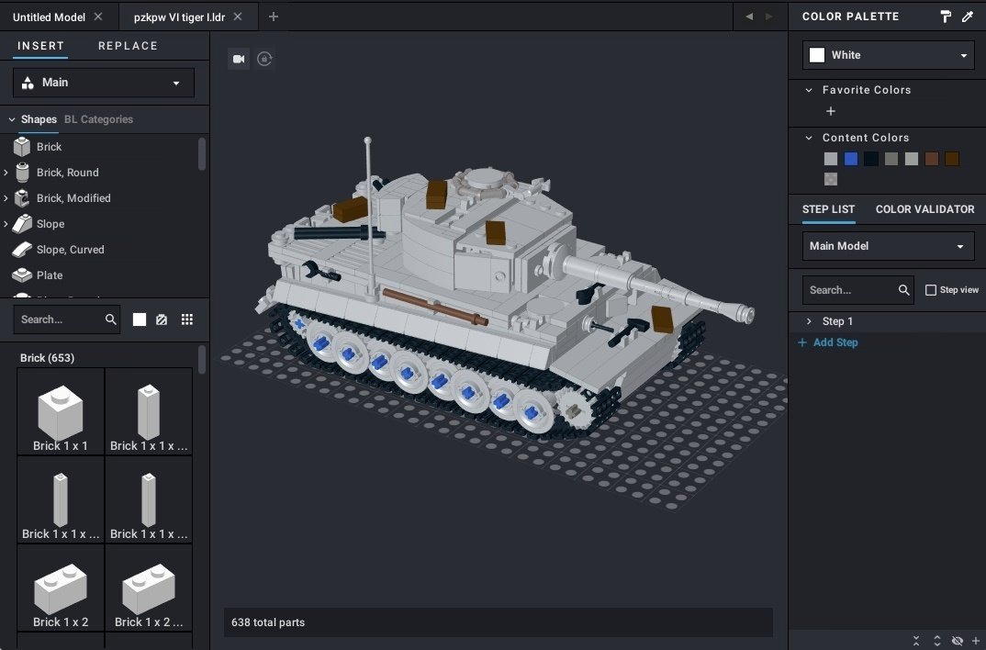Click the step list search magnifier icon
The height and width of the screenshot is (650, 986).
coord(903,290)
